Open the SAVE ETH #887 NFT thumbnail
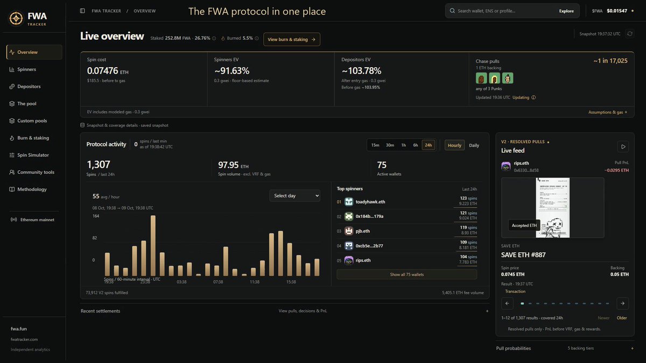Screen dimensions: 646x363 pyautogui.click(x=553, y=208)
